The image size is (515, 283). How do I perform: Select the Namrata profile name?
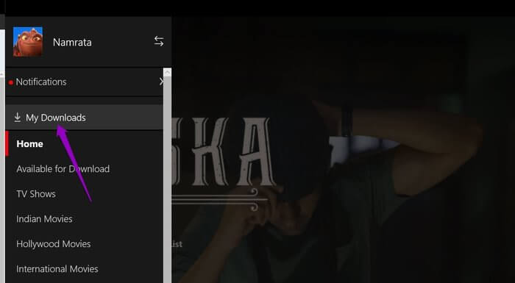(72, 43)
